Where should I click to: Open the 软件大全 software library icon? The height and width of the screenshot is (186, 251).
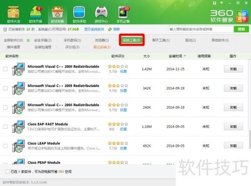[14, 15]
